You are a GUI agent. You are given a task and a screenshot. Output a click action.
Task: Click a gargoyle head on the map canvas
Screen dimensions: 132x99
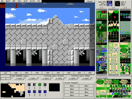pos(18,53)
